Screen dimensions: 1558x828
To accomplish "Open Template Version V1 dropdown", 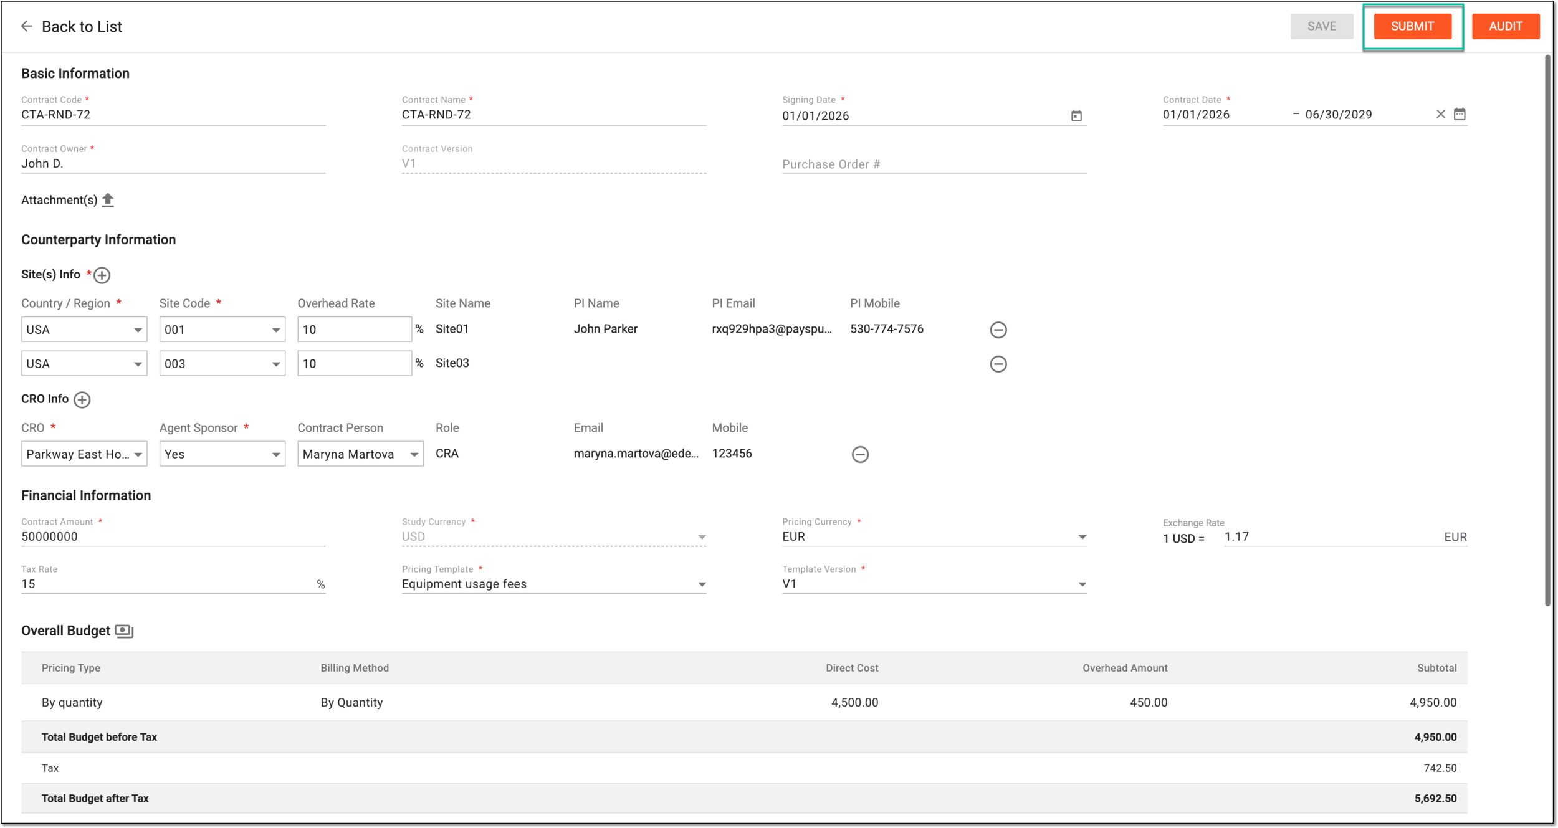I will coord(934,584).
